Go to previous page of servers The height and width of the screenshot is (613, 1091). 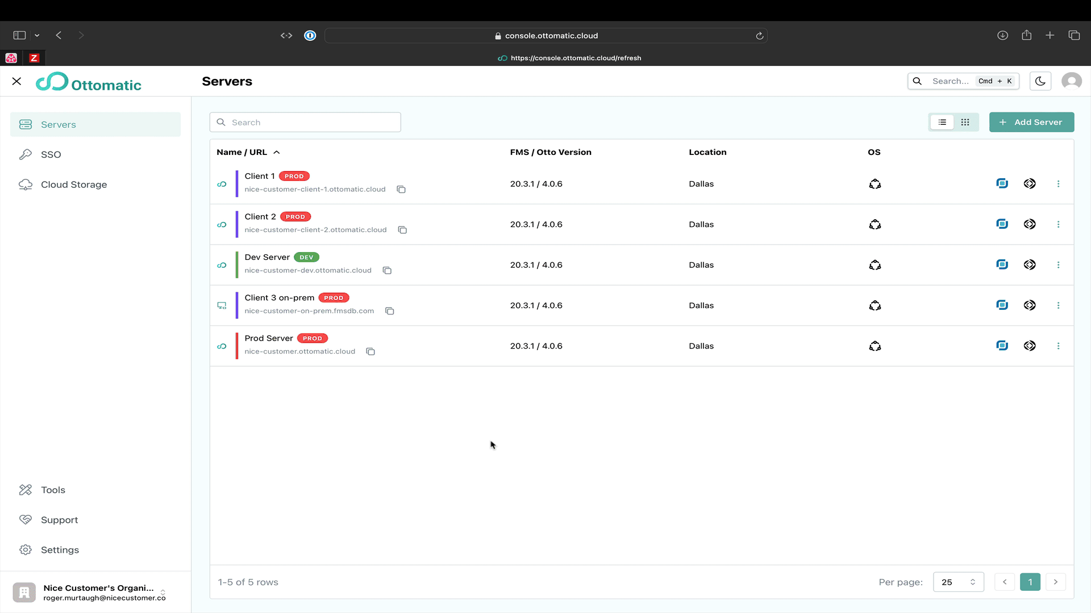tap(1005, 582)
